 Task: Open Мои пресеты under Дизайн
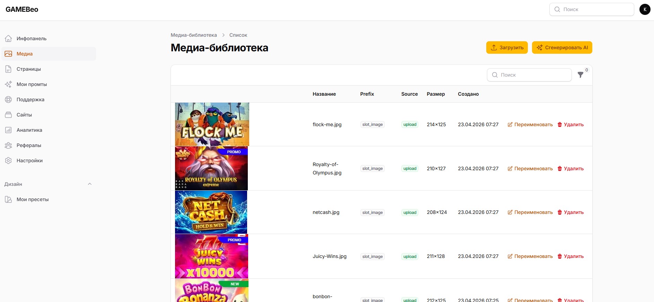pyautogui.click(x=49, y=199)
